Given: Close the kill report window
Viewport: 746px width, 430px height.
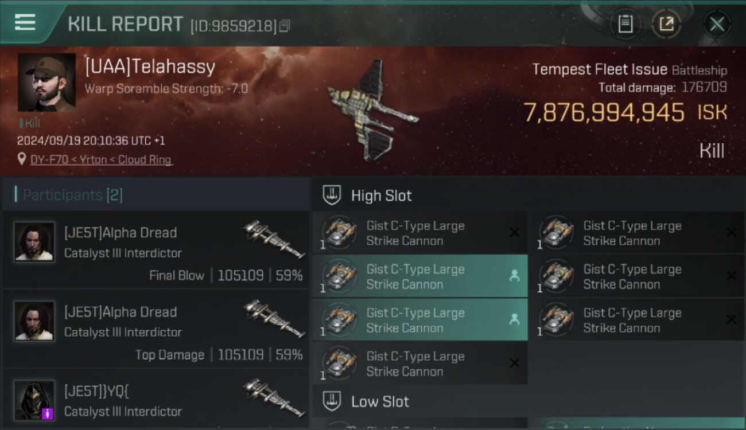Looking at the screenshot, I should [717, 24].
